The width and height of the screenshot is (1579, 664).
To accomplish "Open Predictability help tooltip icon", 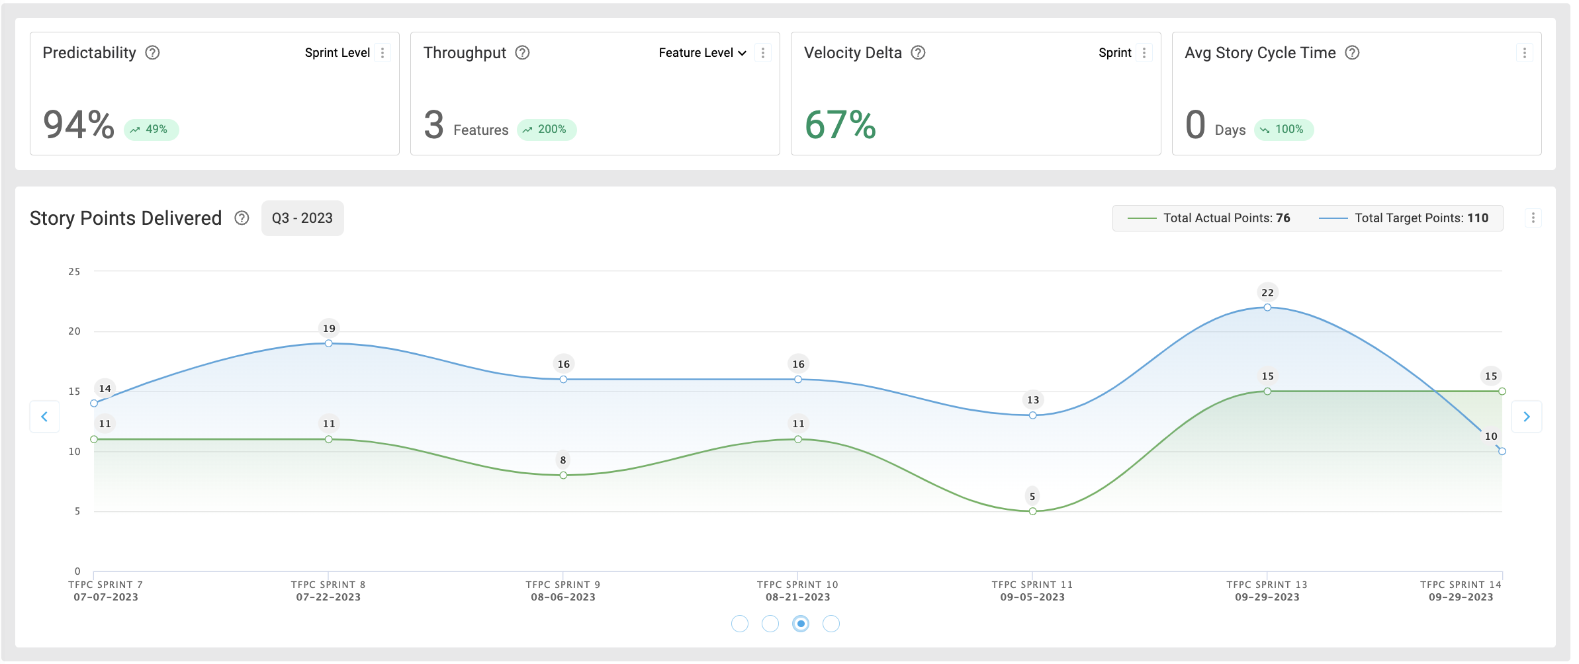I will [152, 53].
